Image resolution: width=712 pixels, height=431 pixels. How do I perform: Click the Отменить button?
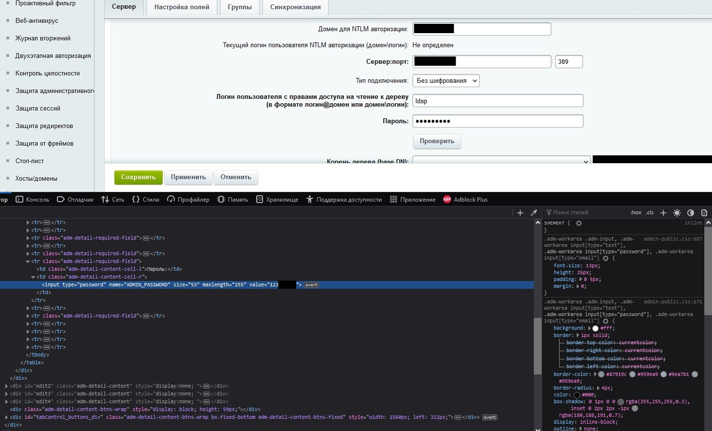click(x=236, y=177)
